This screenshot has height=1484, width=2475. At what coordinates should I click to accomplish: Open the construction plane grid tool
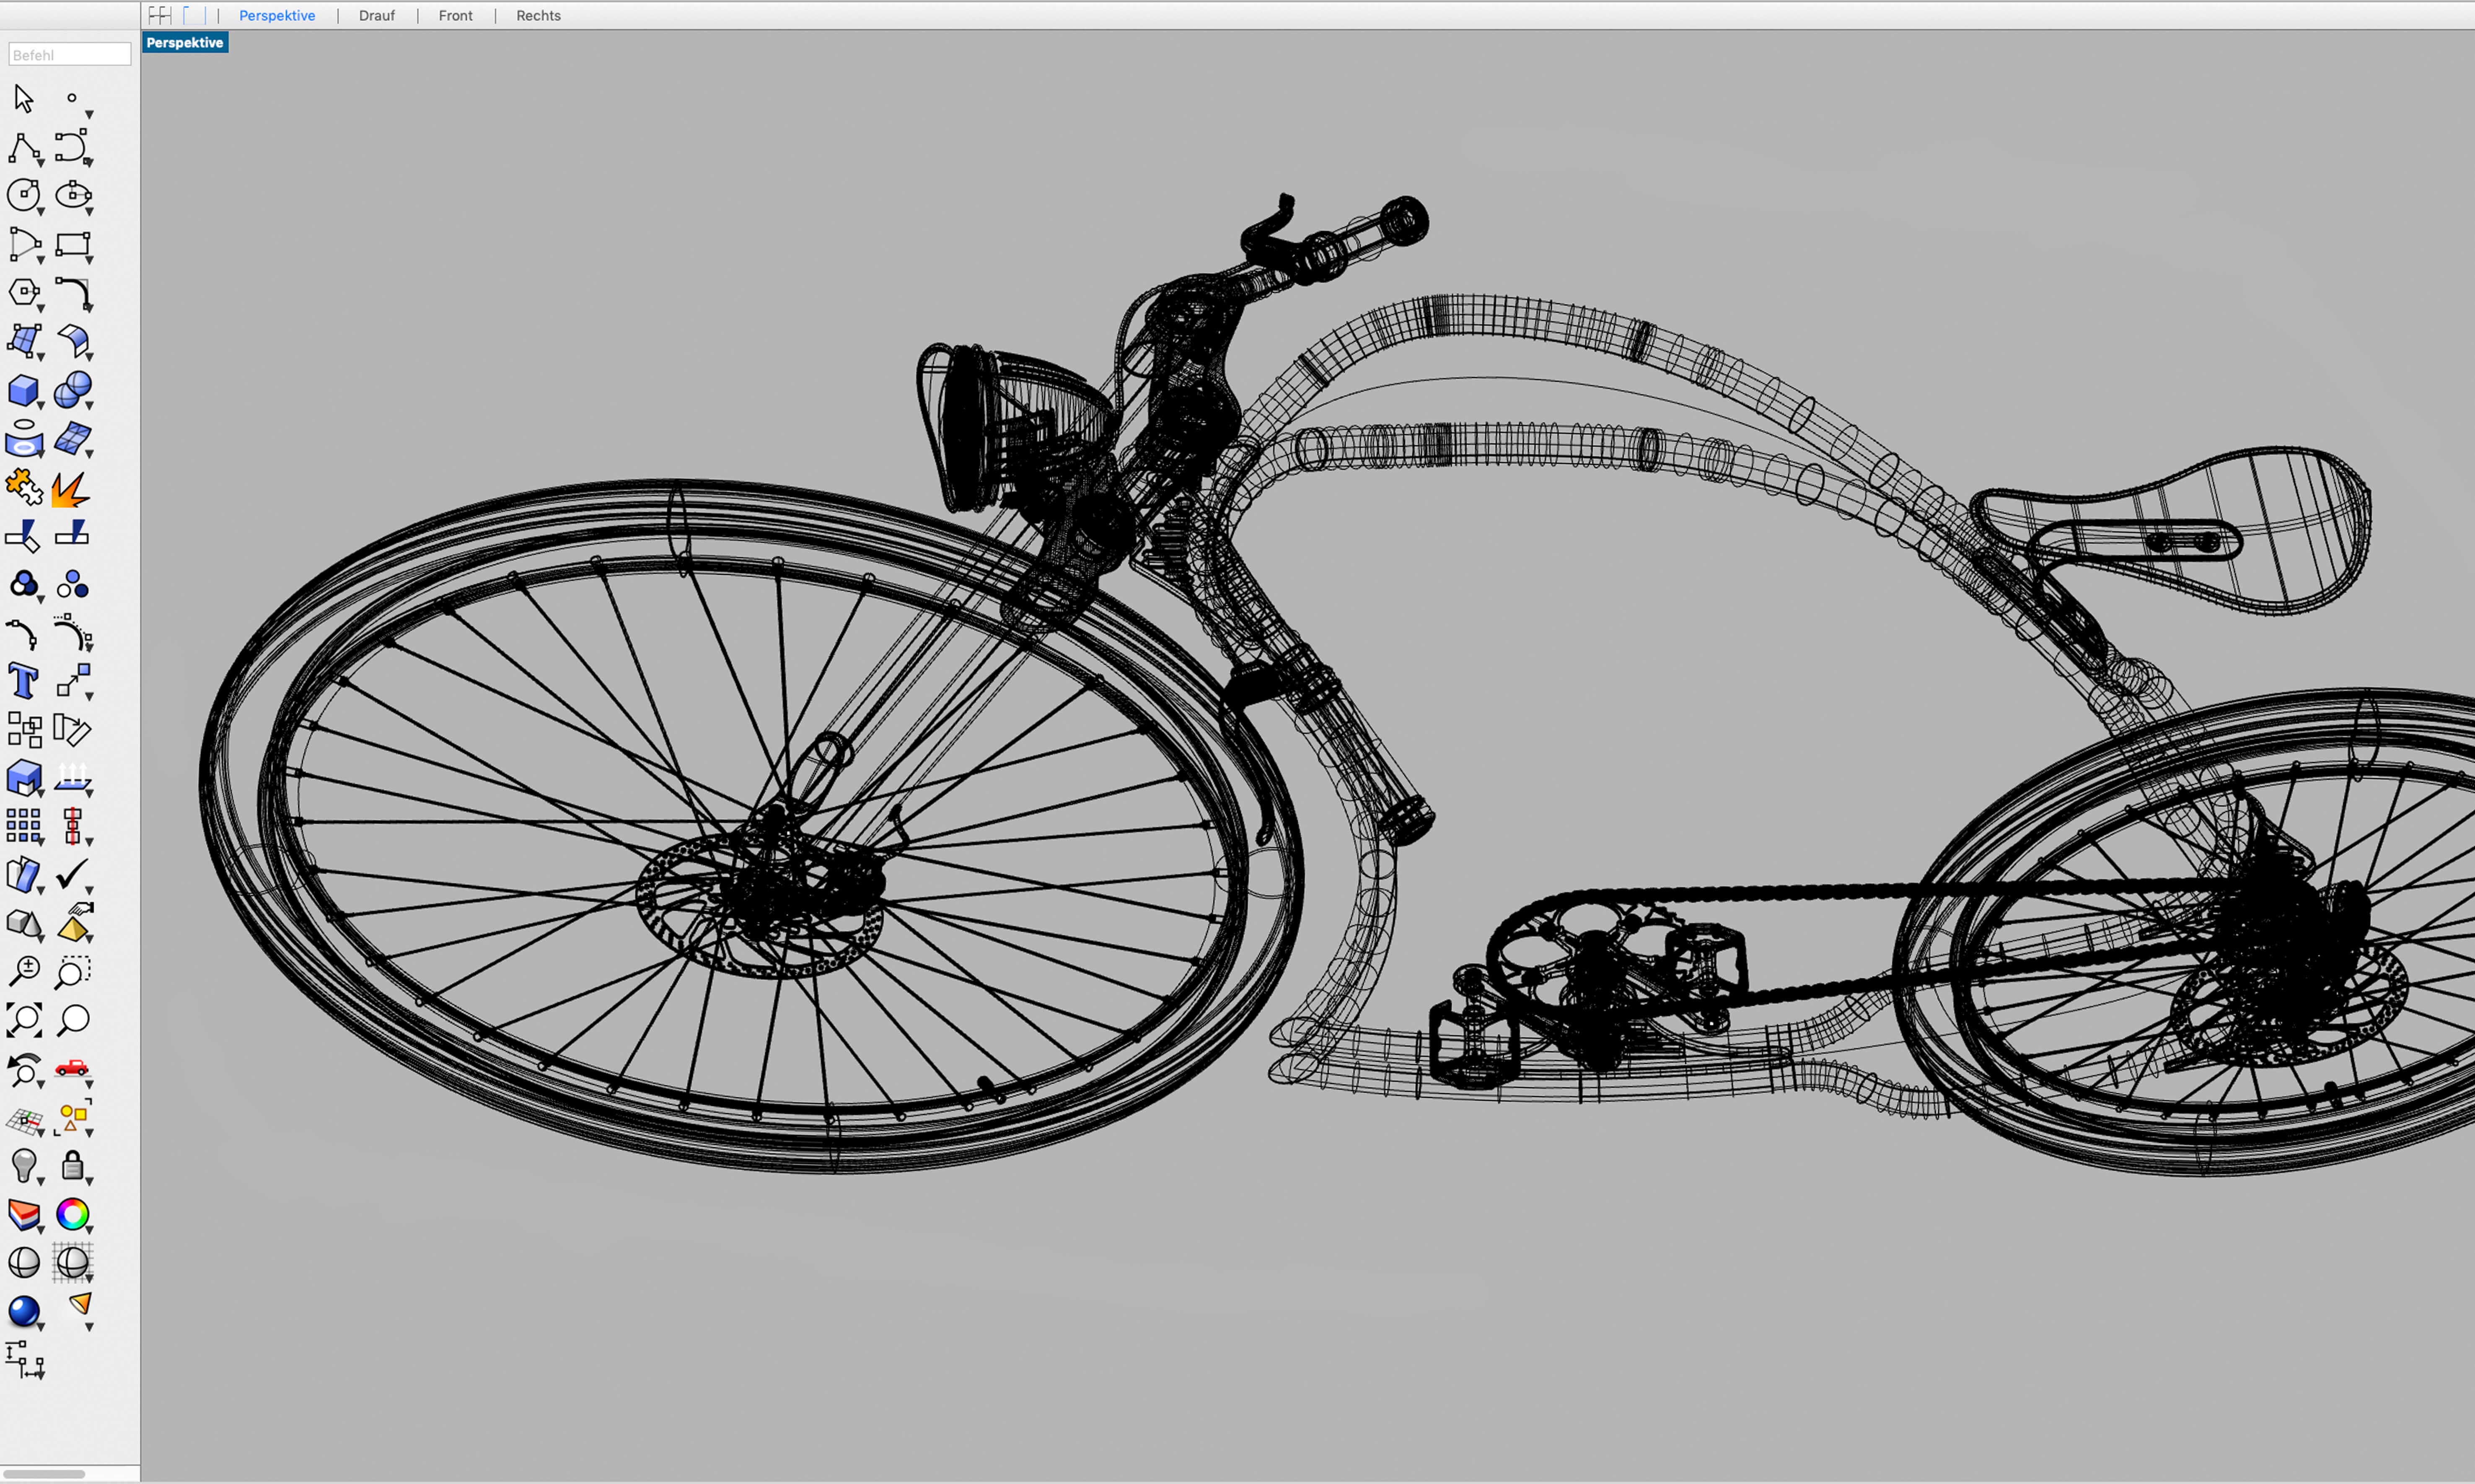[24, 1120]
